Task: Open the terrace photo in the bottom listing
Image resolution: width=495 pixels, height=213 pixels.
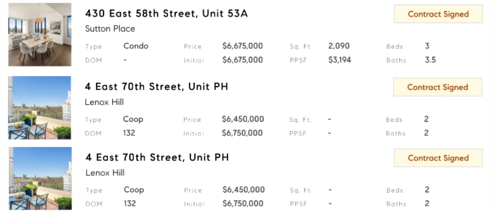Action: pyautogui.click(x=40, y=178)
